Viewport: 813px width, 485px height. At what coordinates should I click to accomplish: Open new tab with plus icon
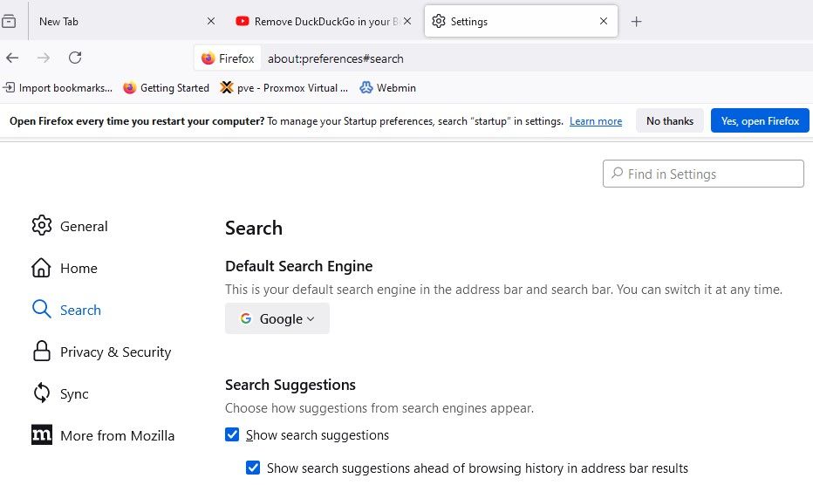(x=636, y=22)
